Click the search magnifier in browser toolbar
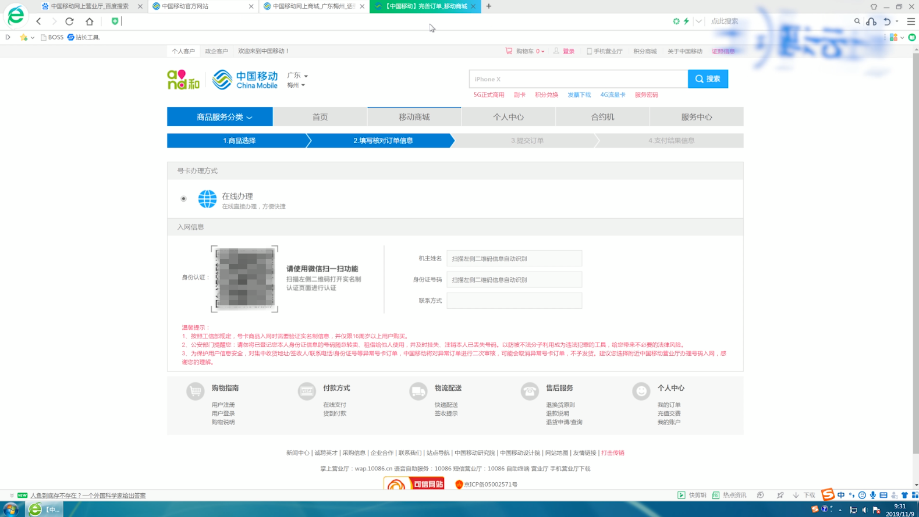Viewport: 919px width, 517px height. (x=857, y=21)
